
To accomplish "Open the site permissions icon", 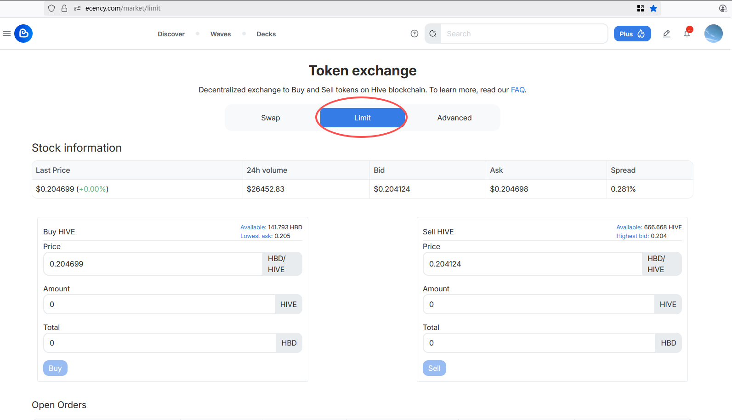I will click(77, 8).
